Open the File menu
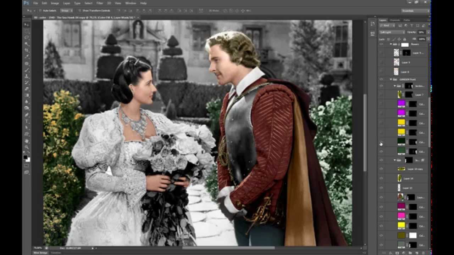454x255 pixels. tap(35, 3)
